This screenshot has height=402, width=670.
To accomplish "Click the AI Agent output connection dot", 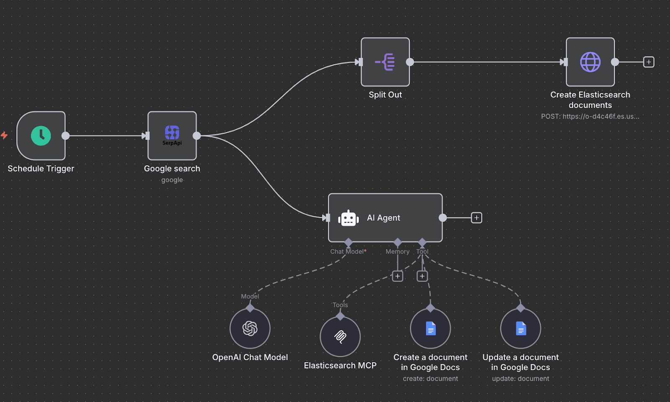I will [443, 218].
